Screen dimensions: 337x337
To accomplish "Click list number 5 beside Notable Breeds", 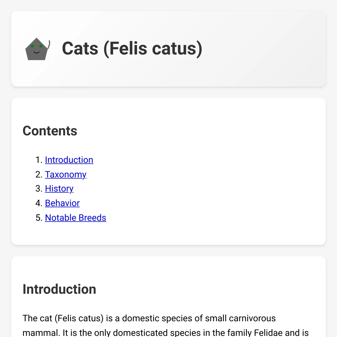I will tap(39, 218).
